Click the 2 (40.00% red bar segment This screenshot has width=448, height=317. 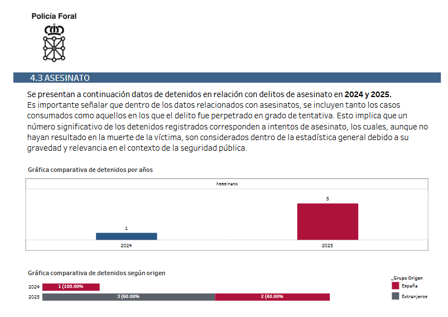pyautogui.click(x=272, y=297)
